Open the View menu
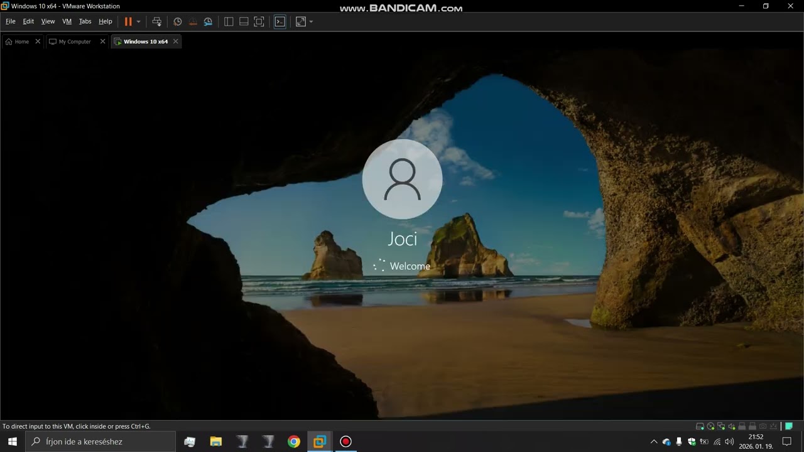This screenshot has height=452, width=804. pyautogui.click(x=48, y=21)
